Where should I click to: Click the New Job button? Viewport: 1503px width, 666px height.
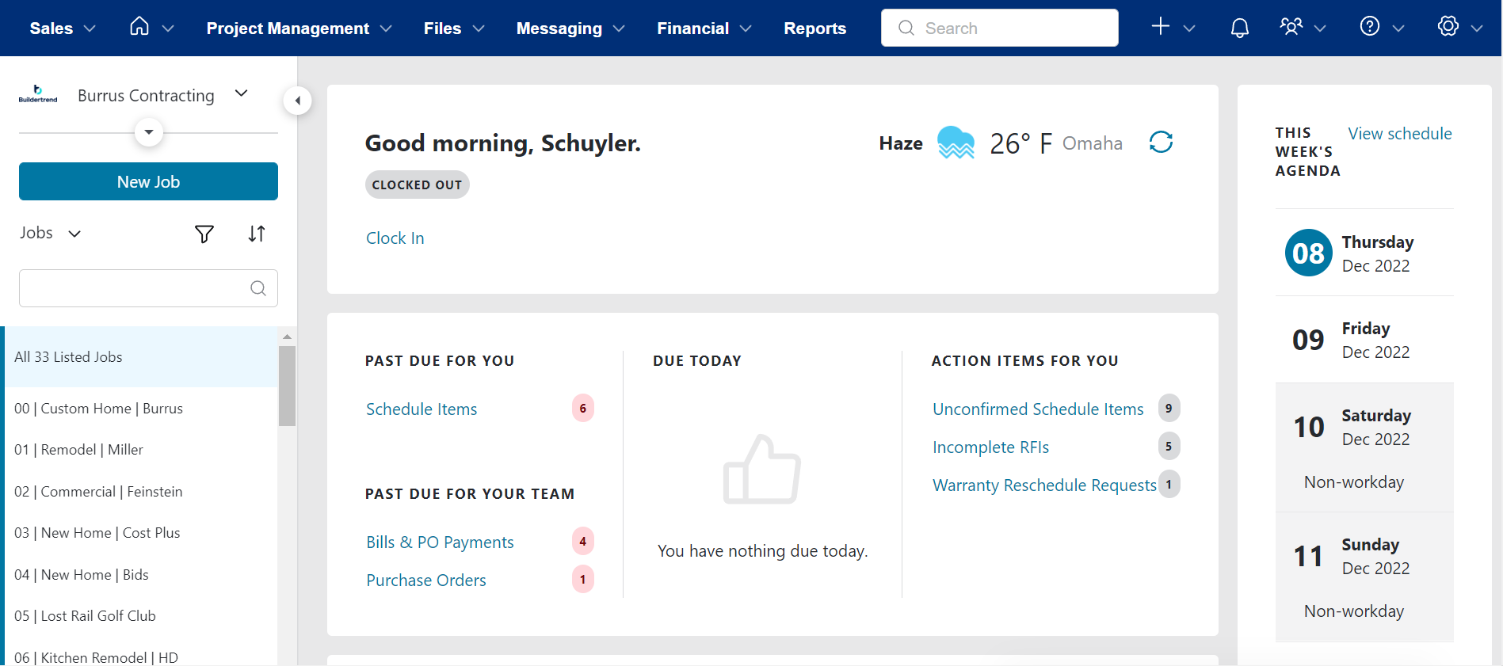tap(148, 181)
